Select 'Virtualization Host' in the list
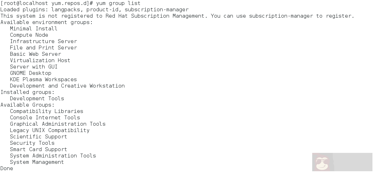Image resolution: width=376 pixels, height=173 pixels. pyautogui.click(x=40, y=60)
